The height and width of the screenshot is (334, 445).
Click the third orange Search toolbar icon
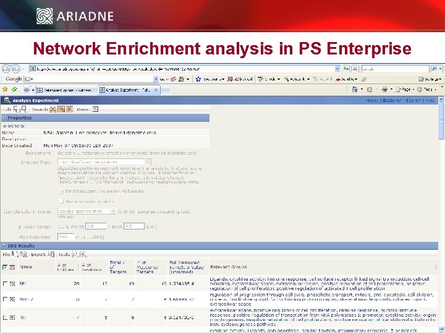pyautogui.click(x=69, y=109)
